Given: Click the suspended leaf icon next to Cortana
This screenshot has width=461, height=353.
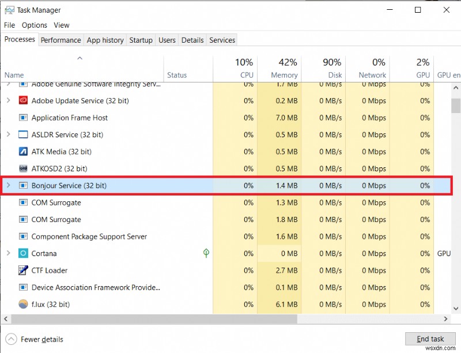Looking at the screenshot, I should pos(206,253).
